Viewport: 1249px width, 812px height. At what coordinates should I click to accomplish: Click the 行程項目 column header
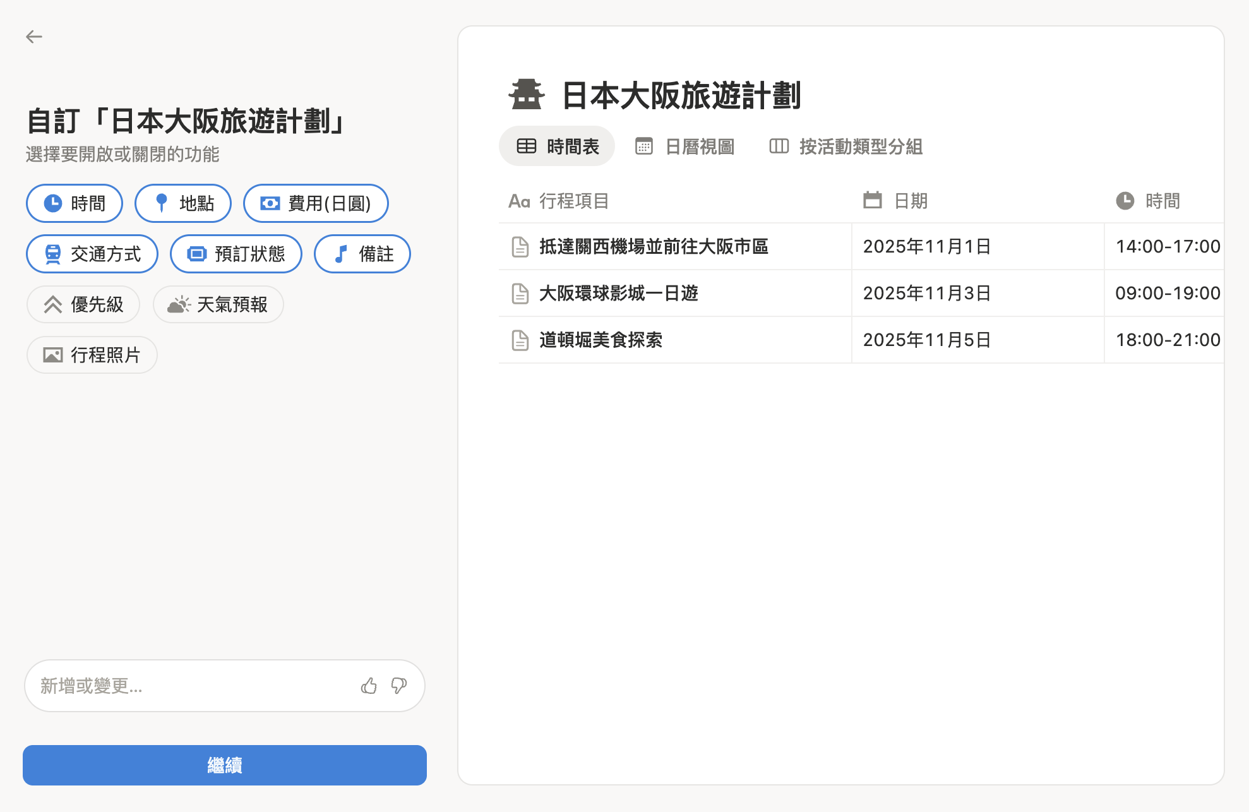coord(573,201)
